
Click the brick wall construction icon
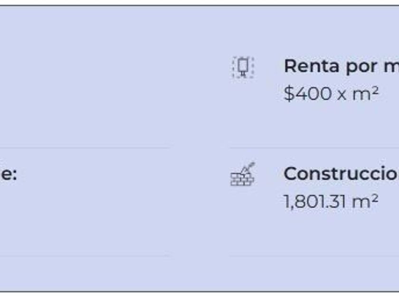[242, 175]
